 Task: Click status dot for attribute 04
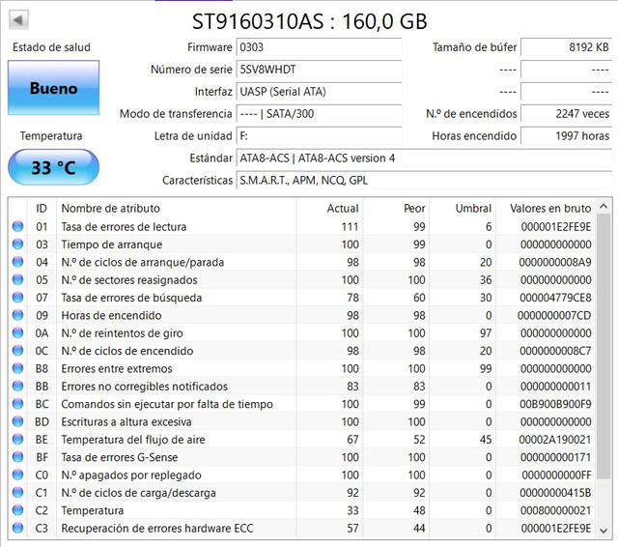(17, 262)
